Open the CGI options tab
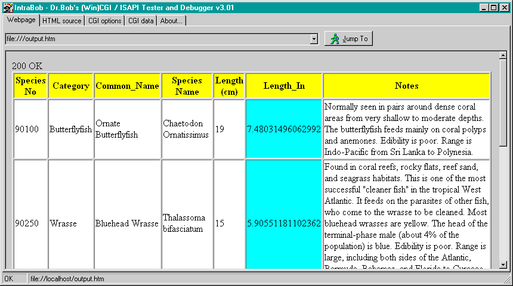The image size is (513, 286). pyautogui.click(x=104, y=21)
